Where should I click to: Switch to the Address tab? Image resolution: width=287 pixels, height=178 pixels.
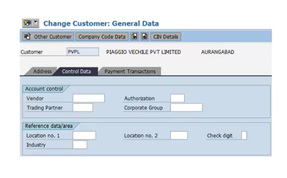click(42, 71)
